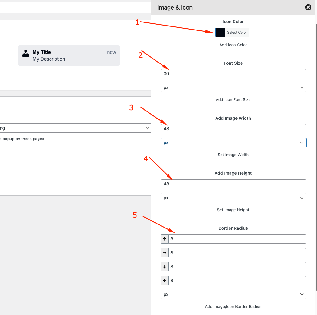Click the user icon in notification preview
Viewport: 317px width, 315px height.
tap(26, 53)
